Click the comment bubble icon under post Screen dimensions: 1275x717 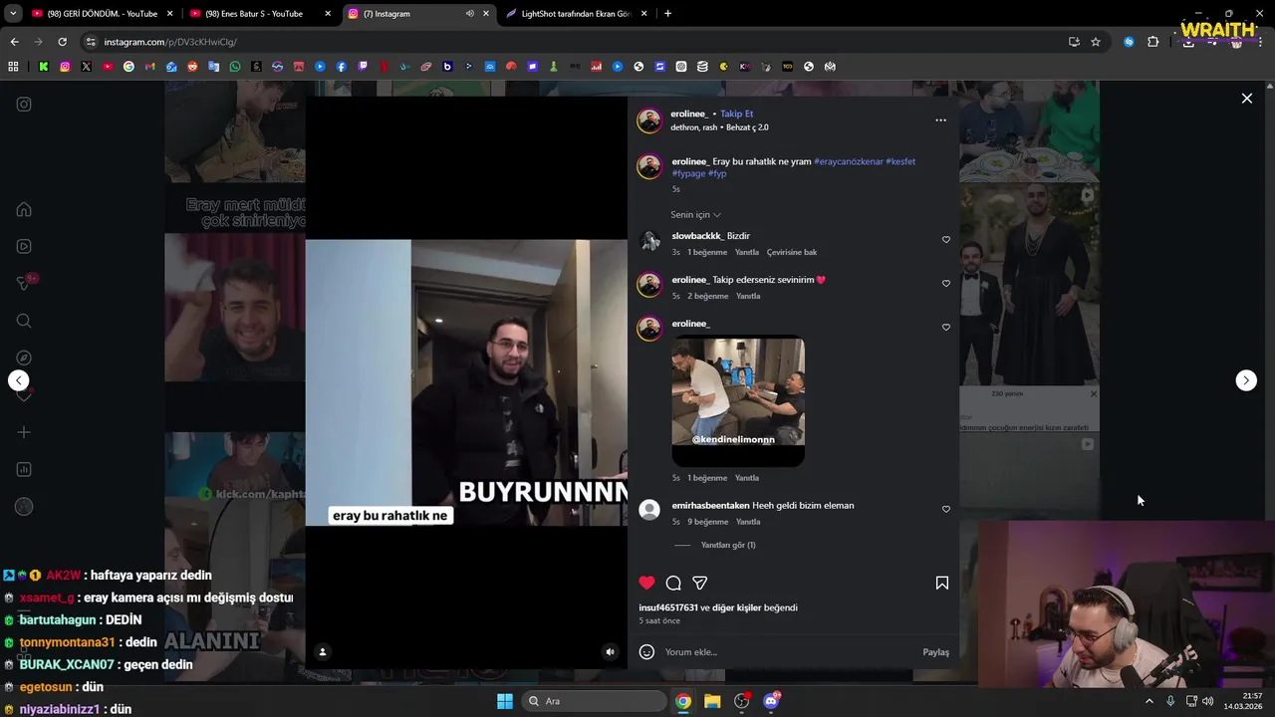click(673, 584)
